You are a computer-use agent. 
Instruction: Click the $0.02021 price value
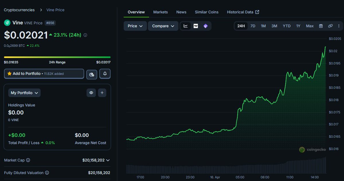[x=26, y=35]
